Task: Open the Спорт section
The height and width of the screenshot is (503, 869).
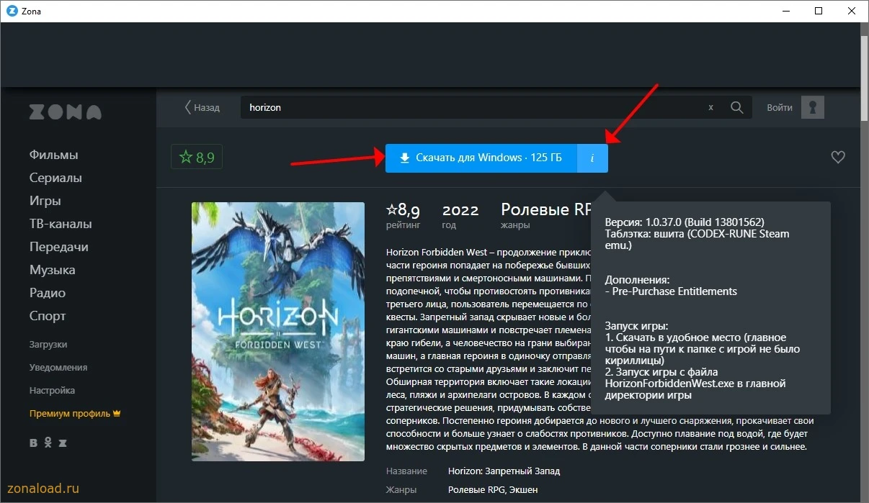Action: [48, 316]
